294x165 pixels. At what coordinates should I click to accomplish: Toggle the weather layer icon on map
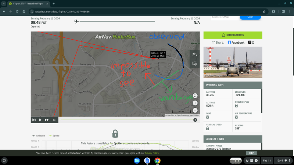point(195,54)
